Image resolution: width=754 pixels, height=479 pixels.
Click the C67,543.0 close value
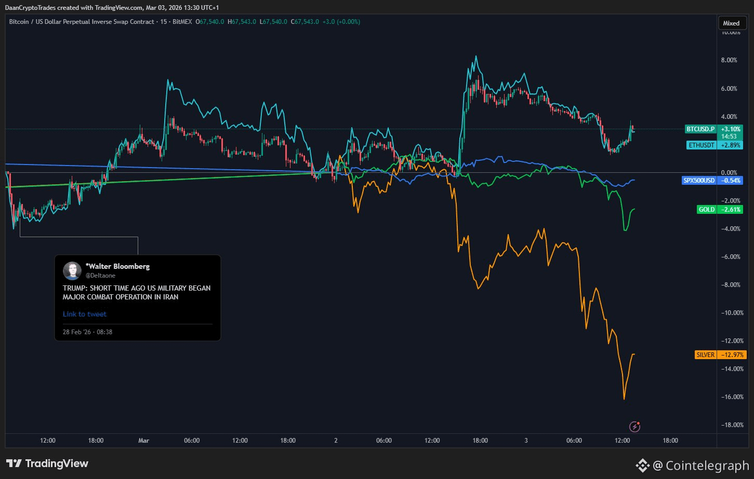tap(305, 22)
